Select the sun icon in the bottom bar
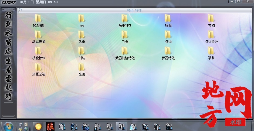Image resolution: width=254 pixels, height=131 pixels. [x=38, y=127]
